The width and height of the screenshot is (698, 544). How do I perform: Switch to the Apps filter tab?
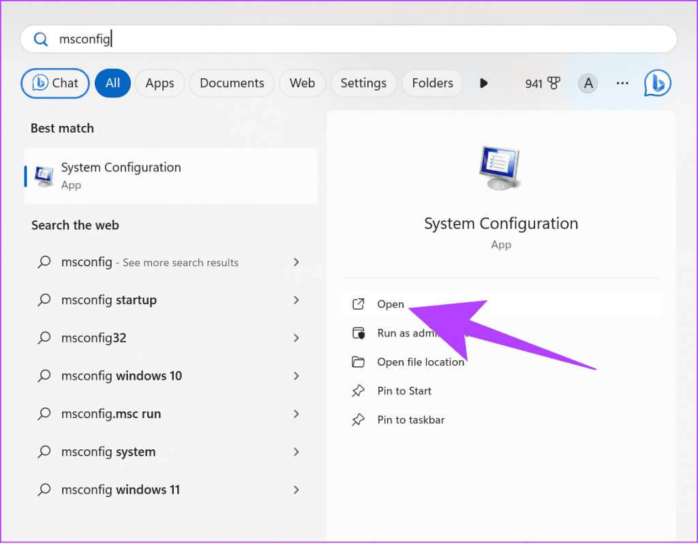click(x=160, y=83)
